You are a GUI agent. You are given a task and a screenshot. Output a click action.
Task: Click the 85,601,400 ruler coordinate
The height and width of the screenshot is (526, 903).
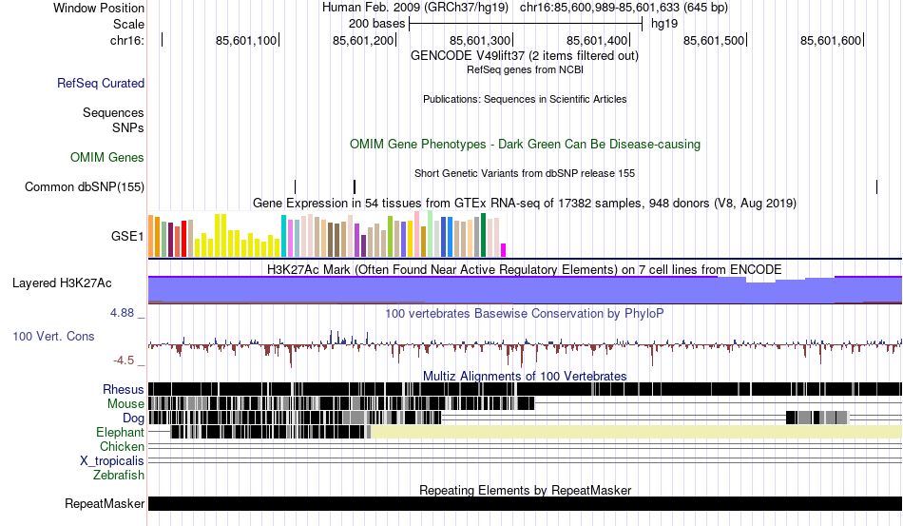597,40
